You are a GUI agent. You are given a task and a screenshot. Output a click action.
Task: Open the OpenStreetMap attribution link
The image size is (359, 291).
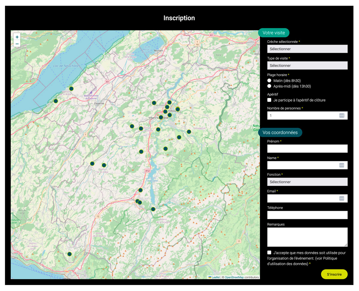coord(234,277)
